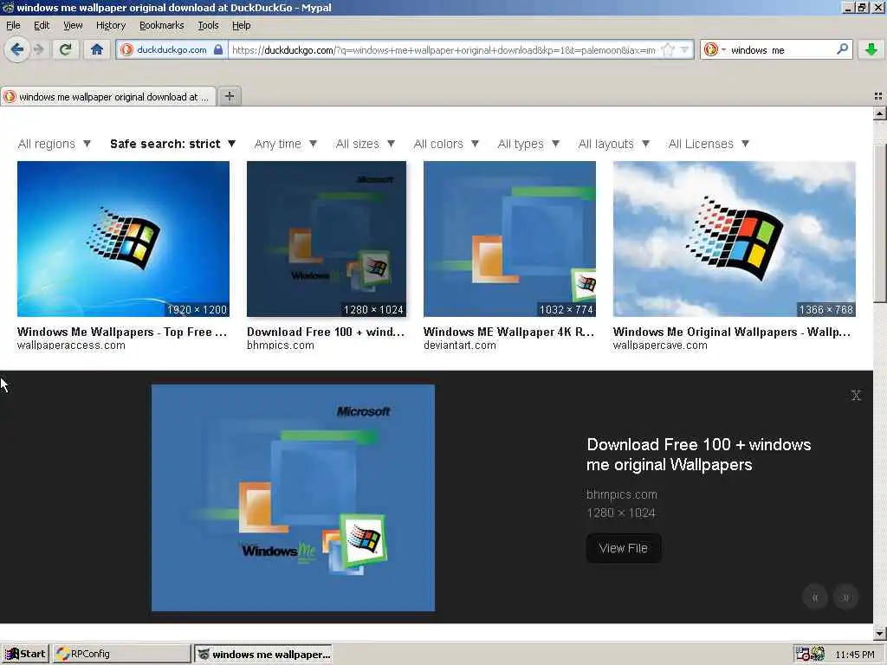The image size is (887, 665).
Task: Click wallpapercave.com source text
Action: pyautogui.click(x=659, y=345)
